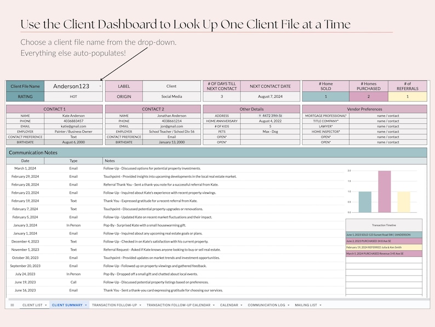Select the Social Media origin cell
The height and width of the screenshot is (327, 435).
coord(171,97)
